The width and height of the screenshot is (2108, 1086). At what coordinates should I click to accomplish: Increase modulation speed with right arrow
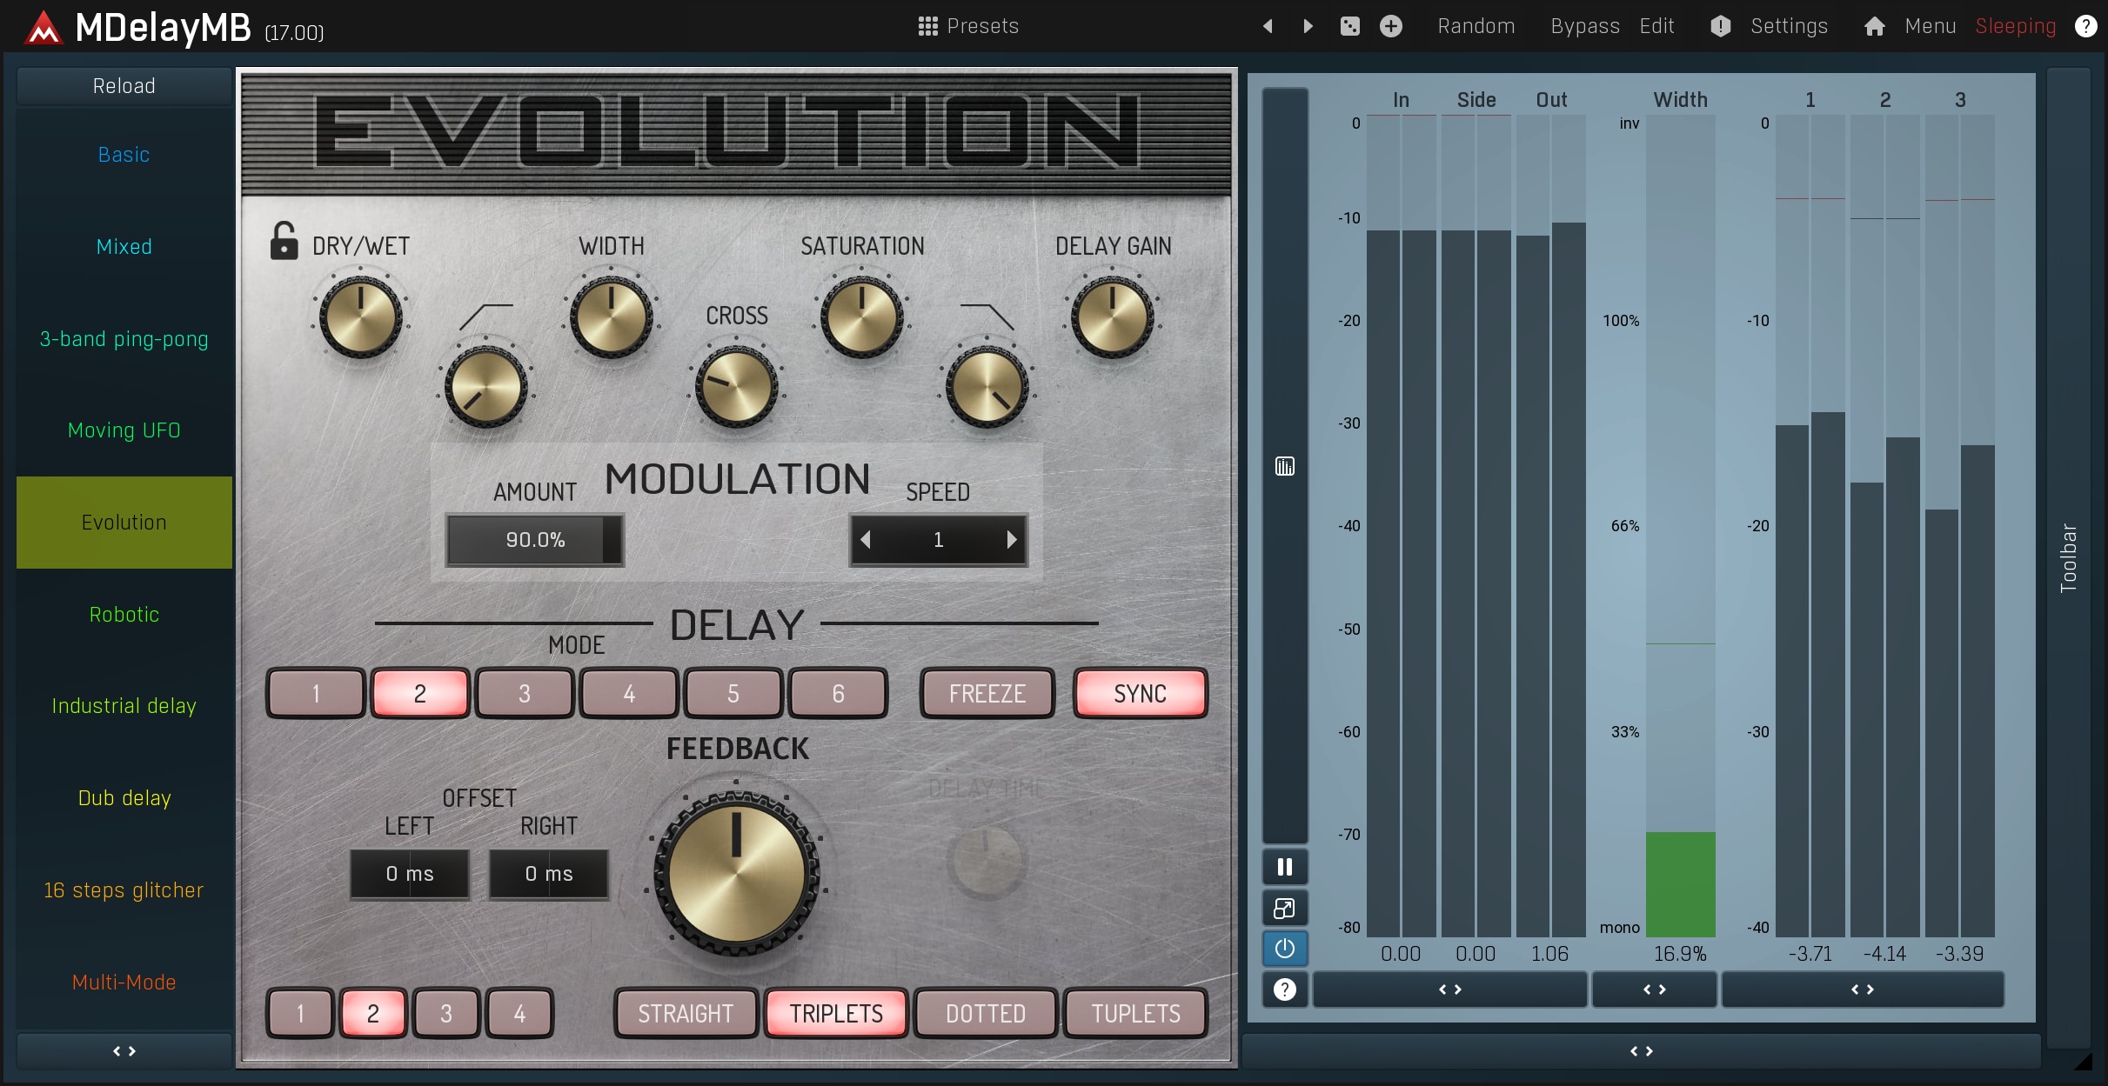(1011, 540)
